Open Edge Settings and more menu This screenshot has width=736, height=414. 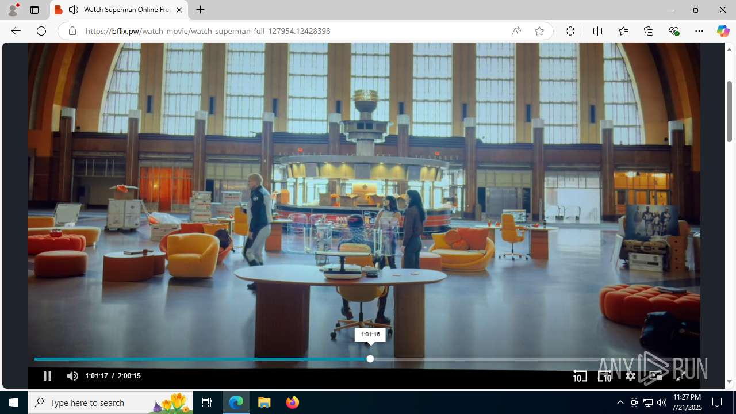click(x=699, y=31)
